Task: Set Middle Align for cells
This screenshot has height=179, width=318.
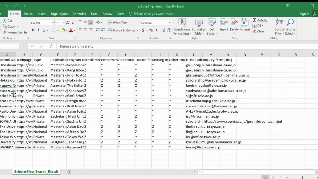Action: coord(85,23)
